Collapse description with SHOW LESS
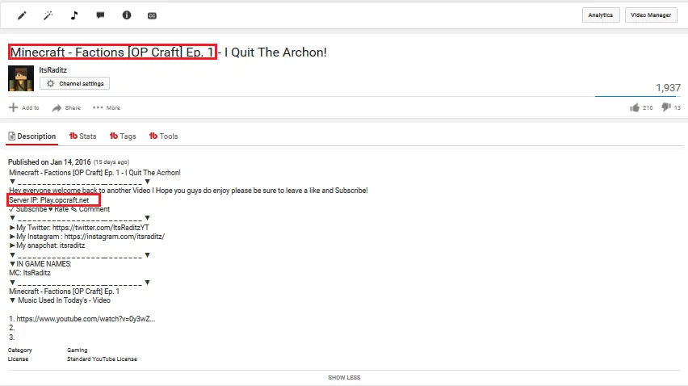Viewport: 688px width, 386px height. pyautogui.click(x=344, y=378)
